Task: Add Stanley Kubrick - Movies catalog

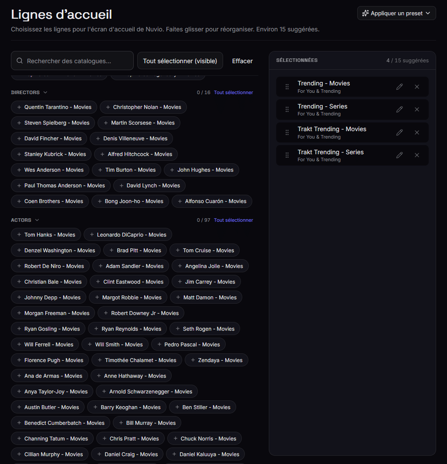Action: tap(51, 154)
